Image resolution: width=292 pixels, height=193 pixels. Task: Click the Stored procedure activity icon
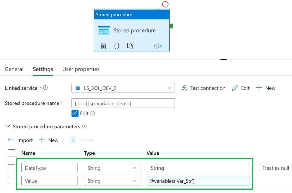104,30
